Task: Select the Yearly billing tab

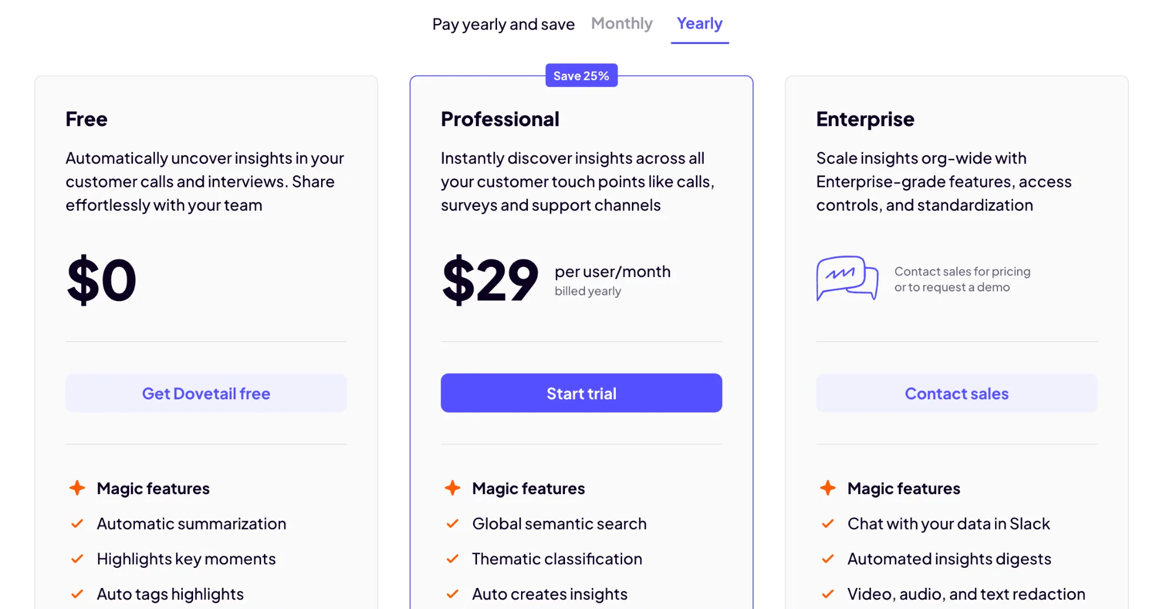Action: pos(699,23)
